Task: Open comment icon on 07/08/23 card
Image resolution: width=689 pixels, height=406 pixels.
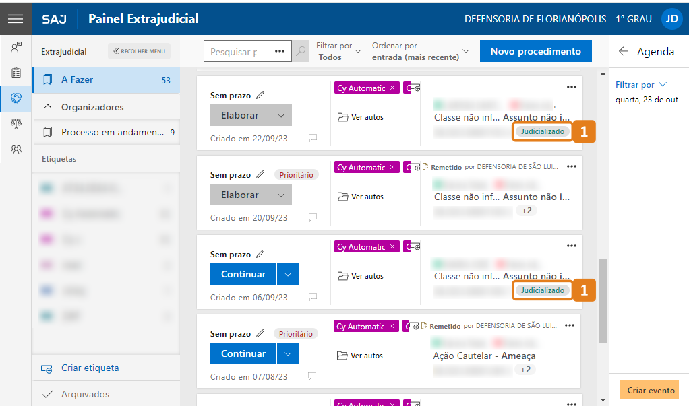Action: (312, 376)
